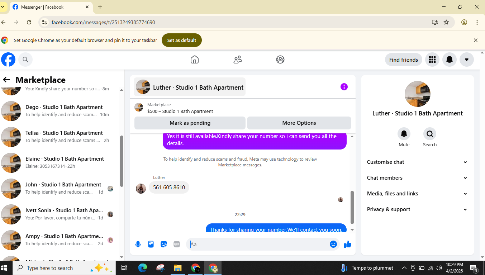The width and height of the screenshot is (485, 275).
Task: Open the emoji picker smiley icon
Action: [x=333, y=244]
